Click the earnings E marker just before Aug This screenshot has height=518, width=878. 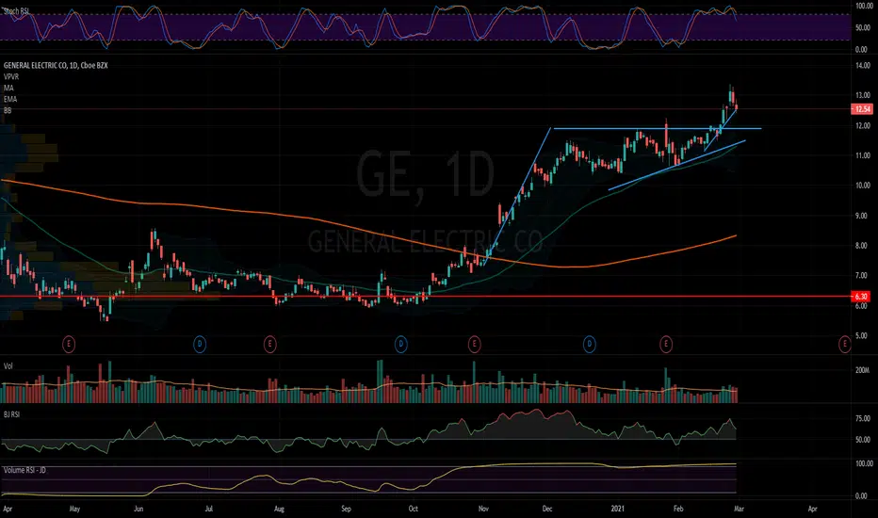pyautogui.click(x=269, y=344)
